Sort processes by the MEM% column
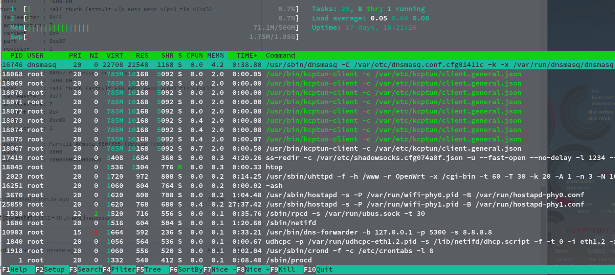This screenshot has width=615, height=275. (215, 55)
